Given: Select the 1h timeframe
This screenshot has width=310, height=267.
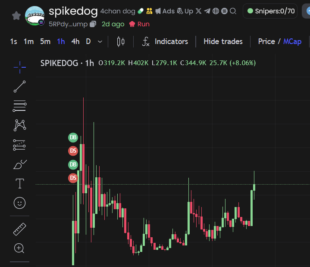Looking at the screenshot, I should (61, 41).
